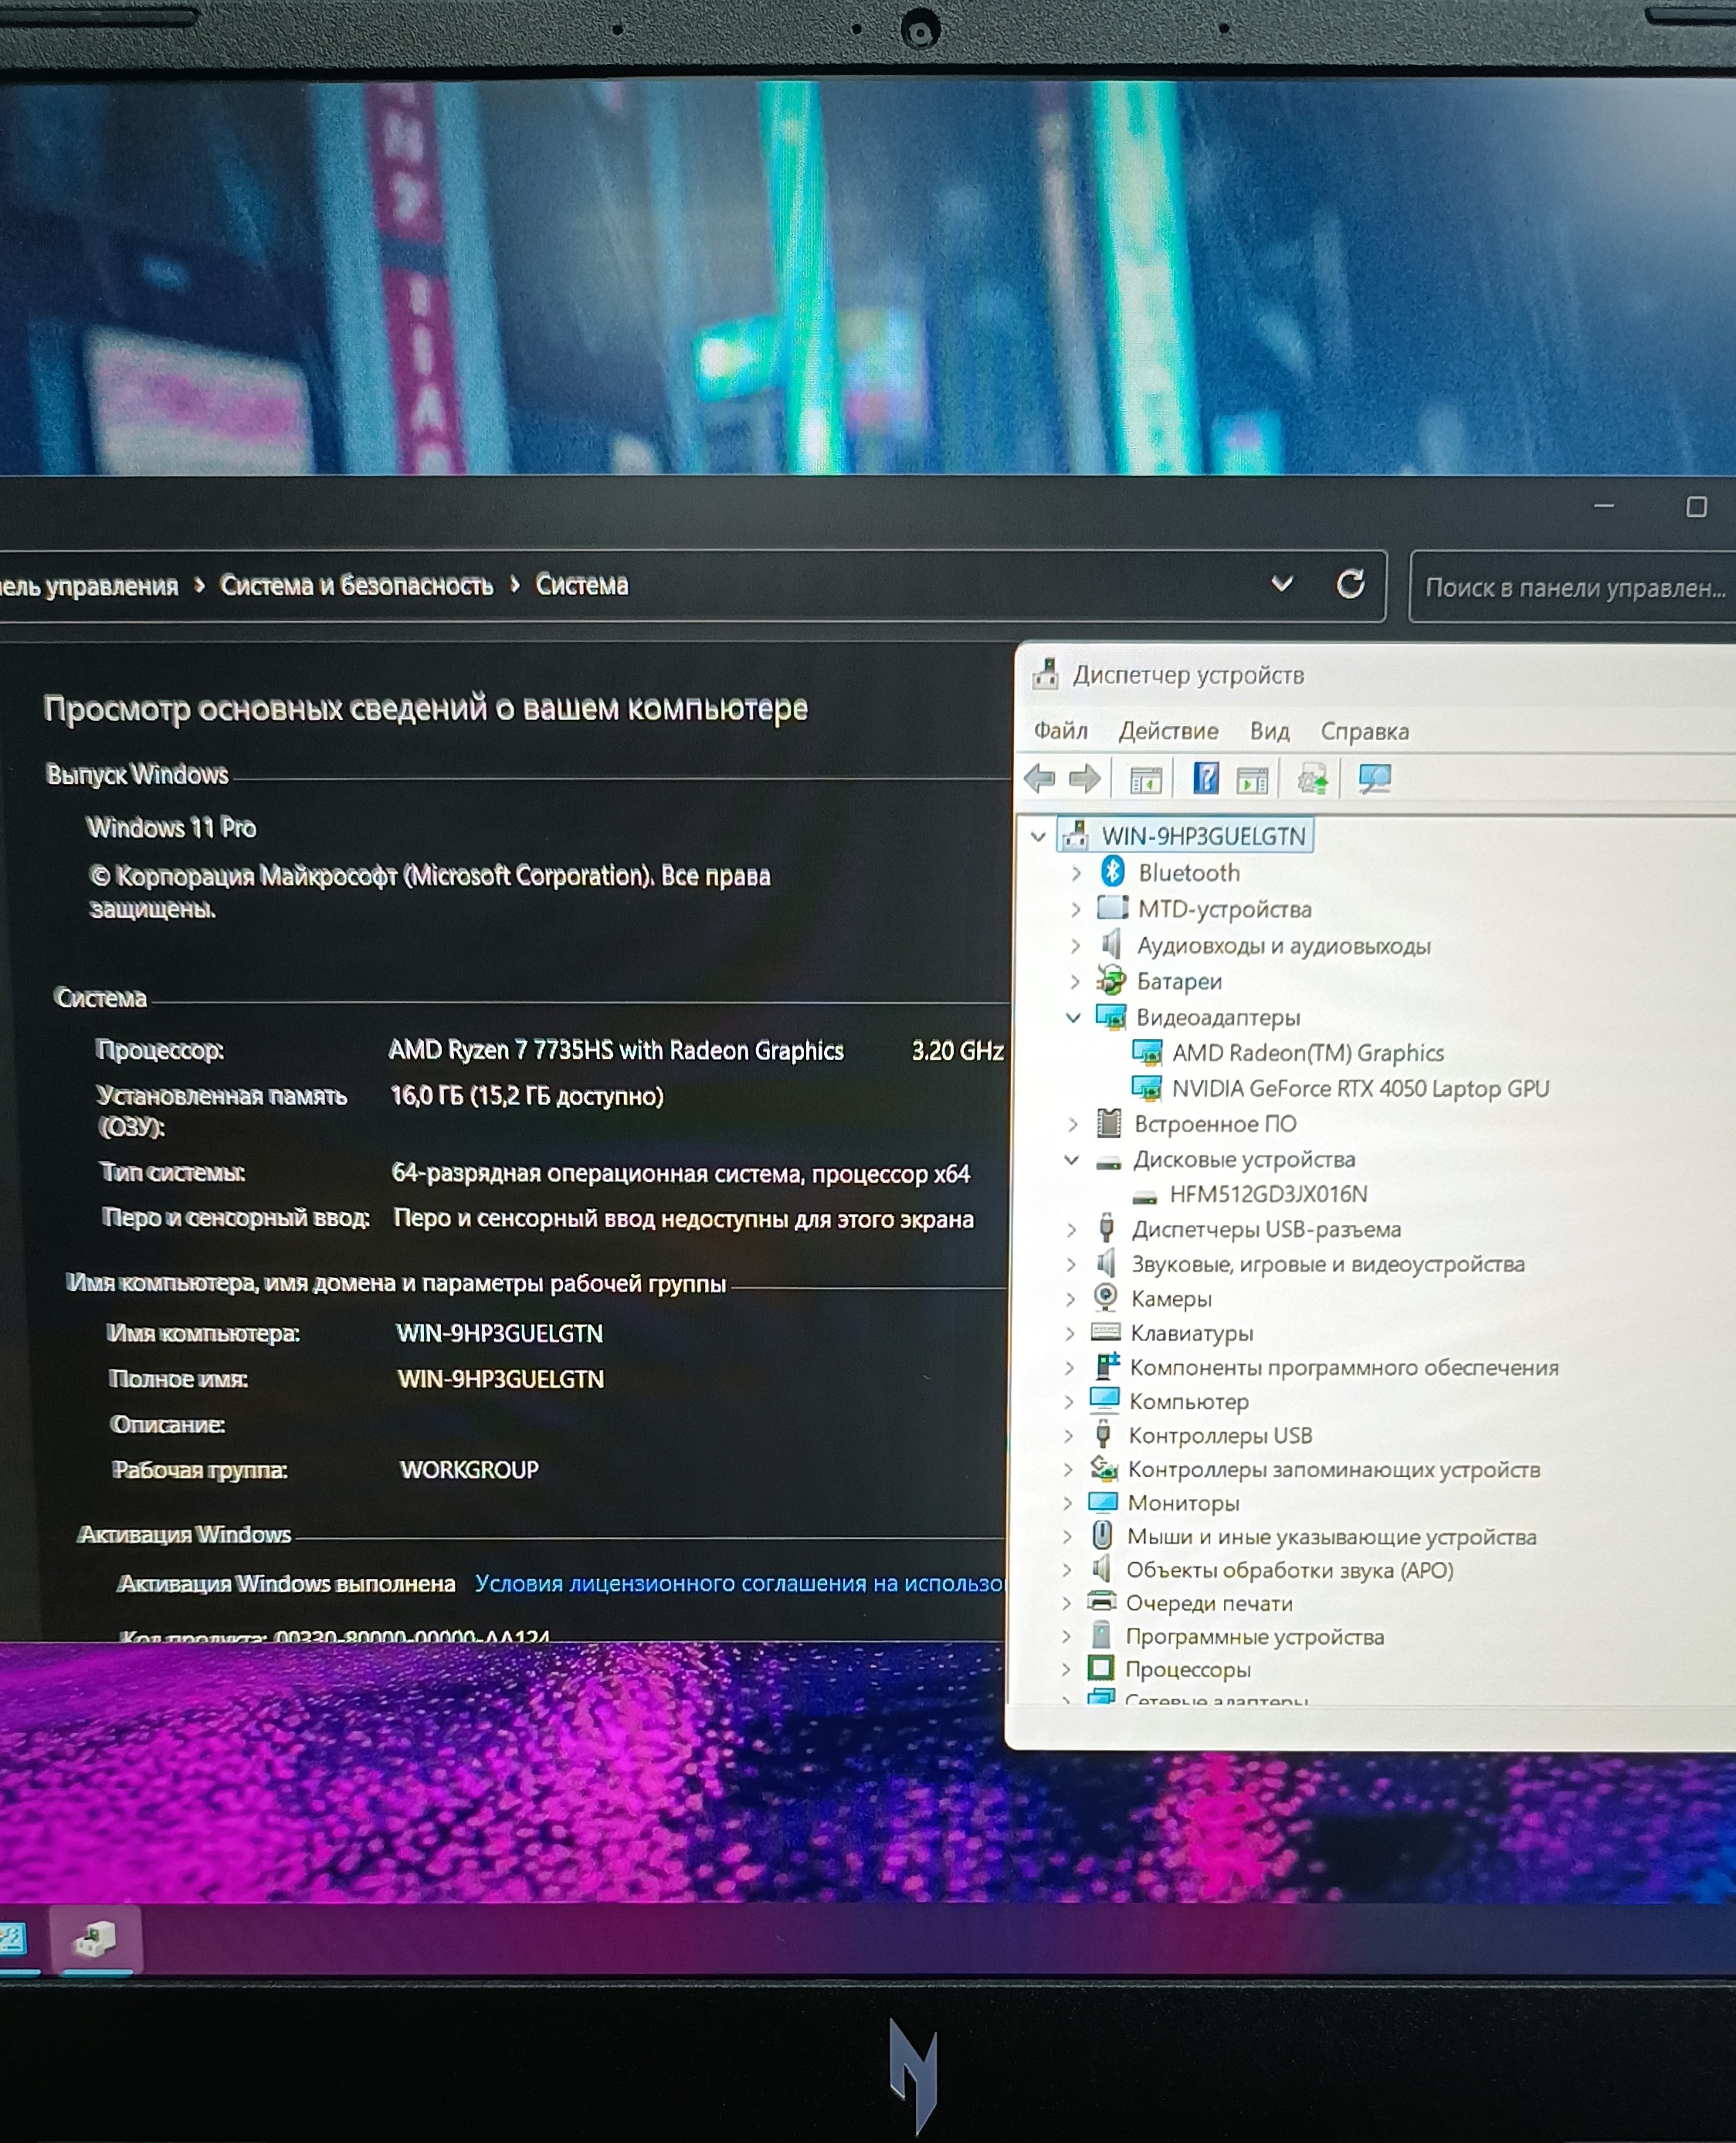Viewport: 1736px width, 2143px height.
Task: Click the Диспетчер устройств title bar icon
Action: [1046, 674]
